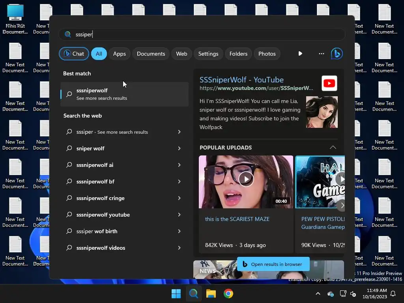Show hidden system tray icons
This screenshot has height=303, width=404.
(318, 294)
